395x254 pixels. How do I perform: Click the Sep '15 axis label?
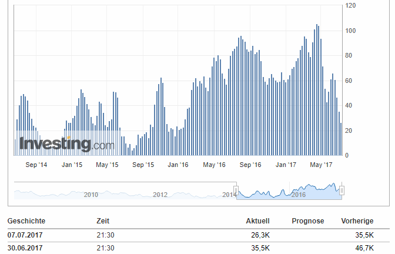point(143,165)
